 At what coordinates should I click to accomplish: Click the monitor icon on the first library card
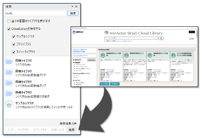point(103,55)
